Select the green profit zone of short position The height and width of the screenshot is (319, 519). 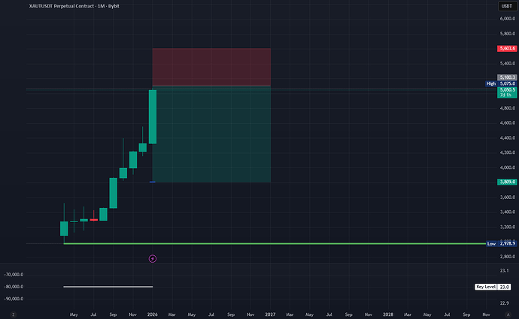tap(211, 135)
